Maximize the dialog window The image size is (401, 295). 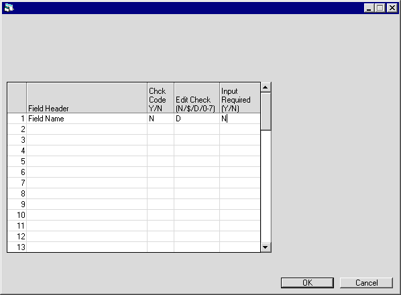[380, 8]
